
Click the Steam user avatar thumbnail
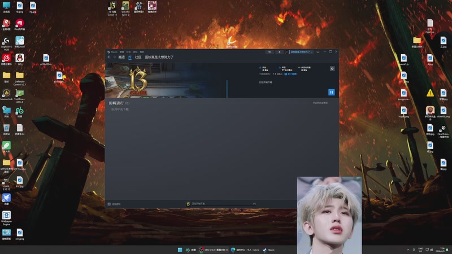(x=287, y=52)
